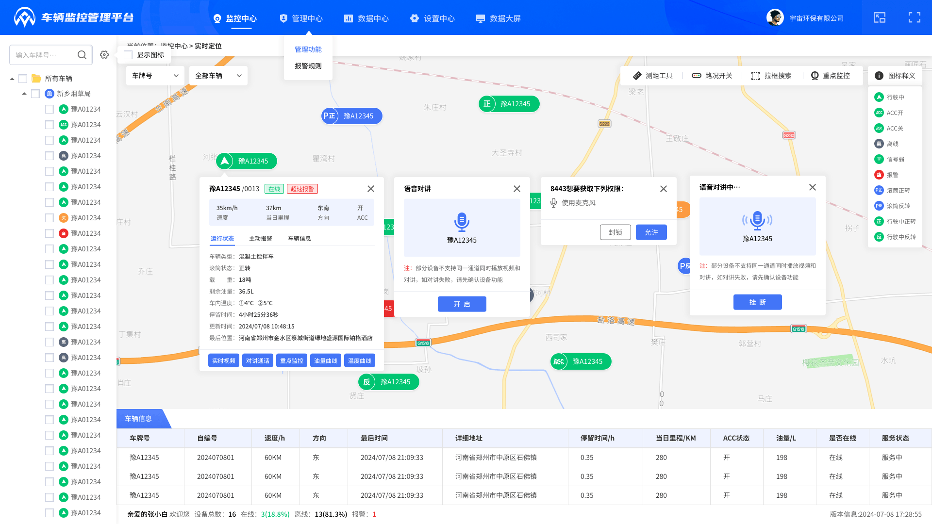Check the 新乡烟草局 group checkbox

click(35, 94)
